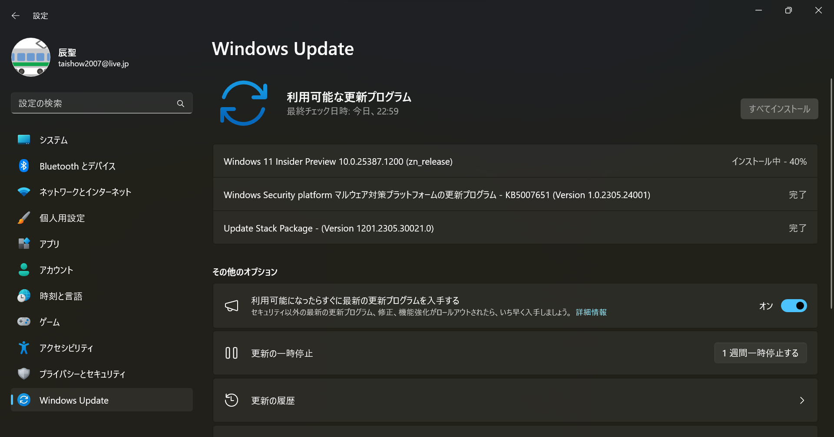834x437 pixels.
Task: Click the 最終チェック日時 timestamp text
Action: [342, 111]
